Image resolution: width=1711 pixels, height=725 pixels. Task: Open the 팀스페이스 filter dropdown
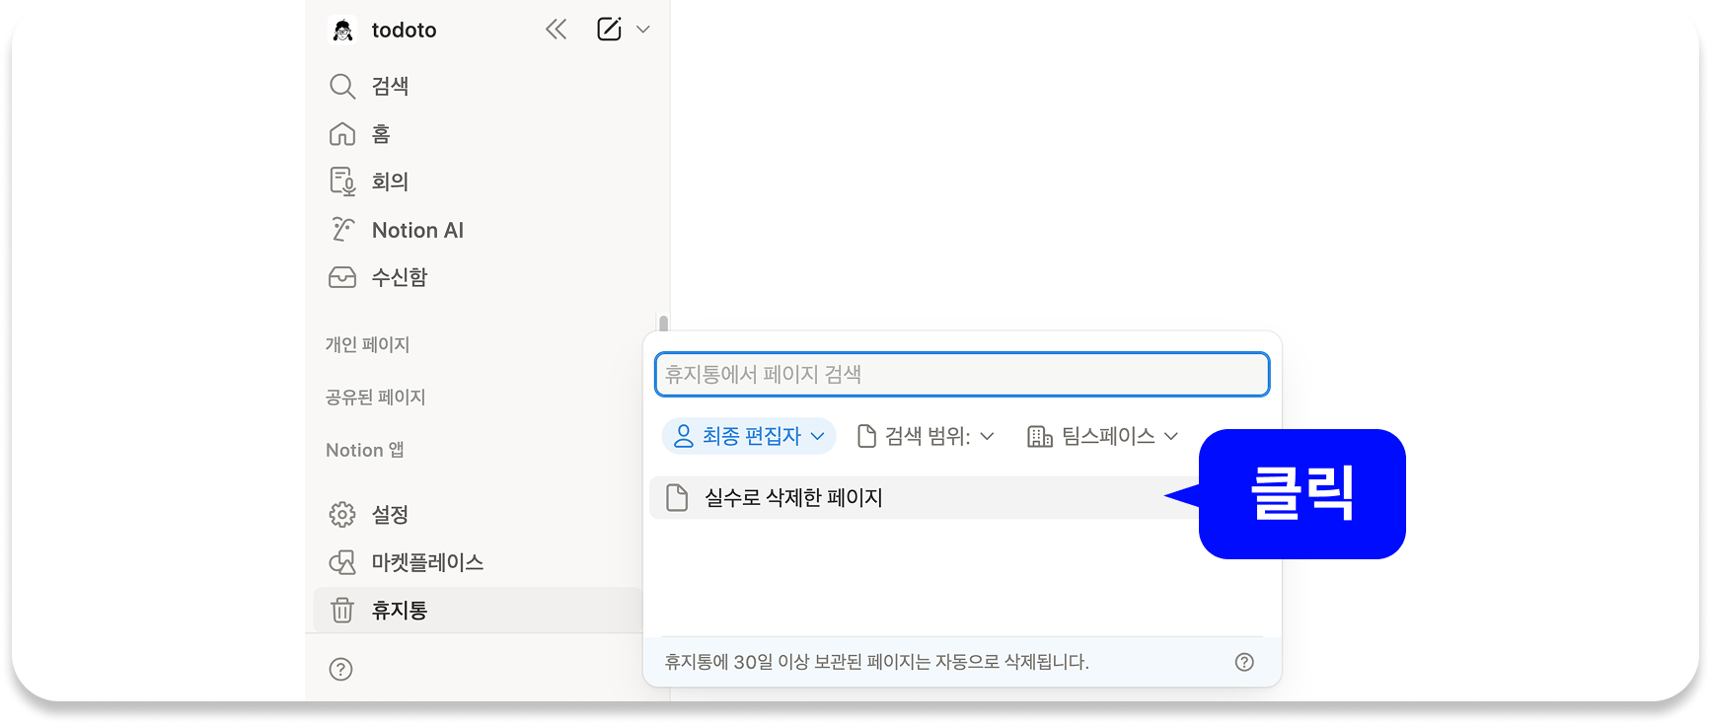click(1103, 436)
